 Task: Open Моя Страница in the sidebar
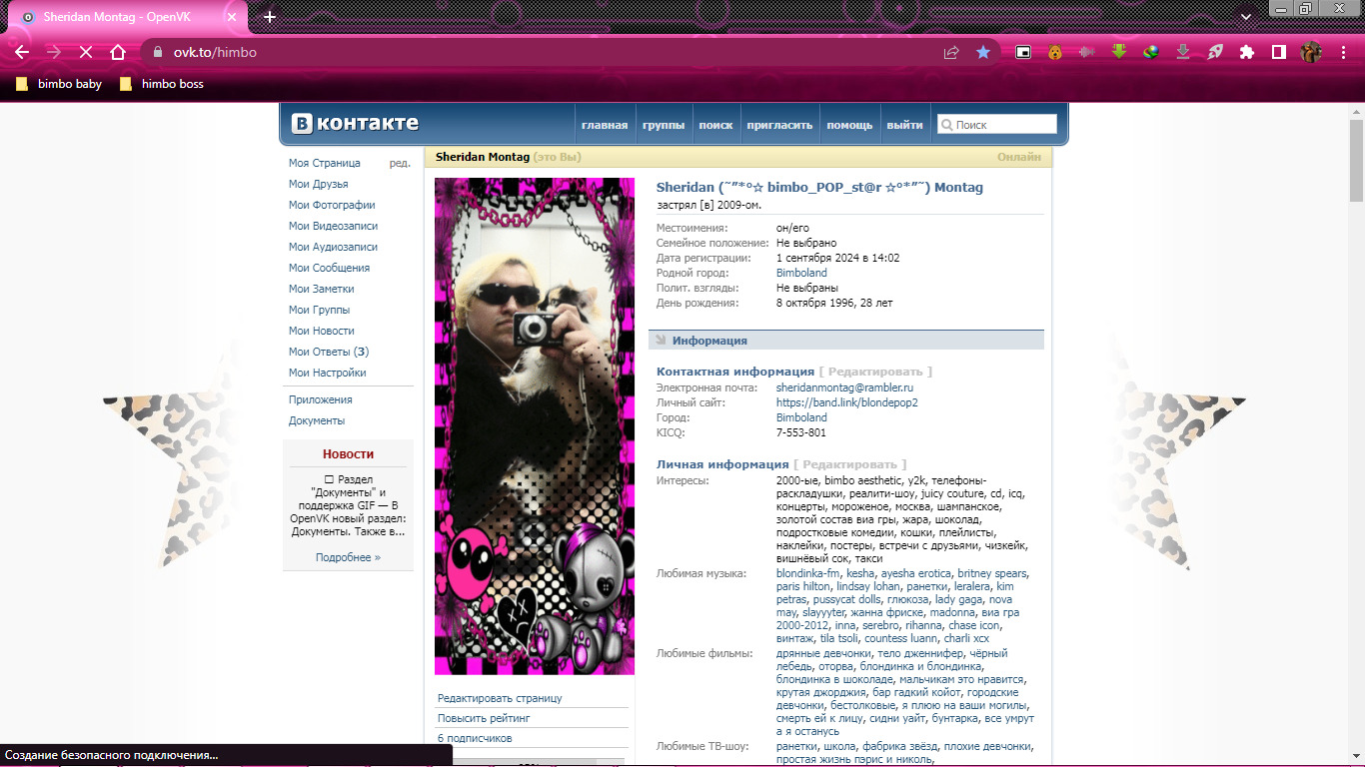click(x=325, y=163)
